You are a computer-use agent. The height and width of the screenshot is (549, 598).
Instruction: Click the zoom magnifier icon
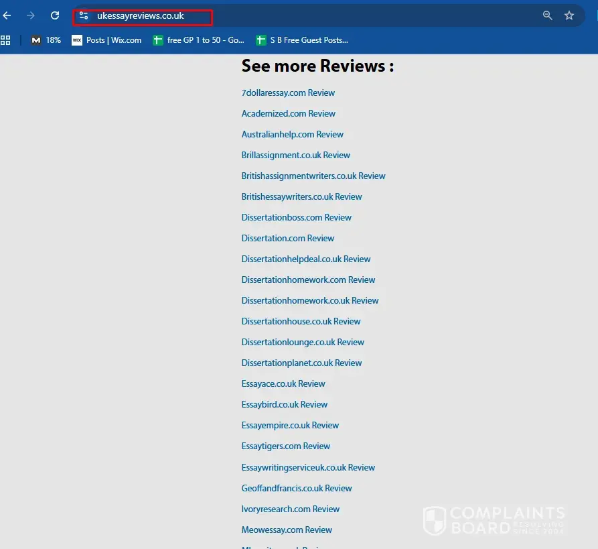(x=548, y=15)
